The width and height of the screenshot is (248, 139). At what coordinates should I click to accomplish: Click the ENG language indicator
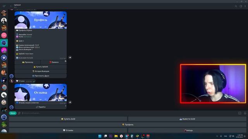pyautogui.click(x=226, y=136)
